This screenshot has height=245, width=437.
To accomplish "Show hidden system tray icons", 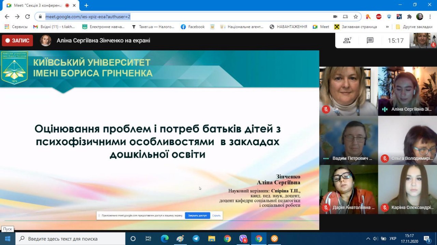I will click(368, 239).
